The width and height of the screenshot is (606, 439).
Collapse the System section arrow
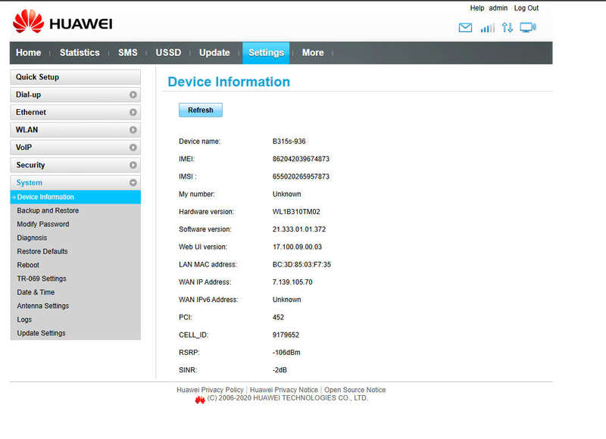pos(133,182)
